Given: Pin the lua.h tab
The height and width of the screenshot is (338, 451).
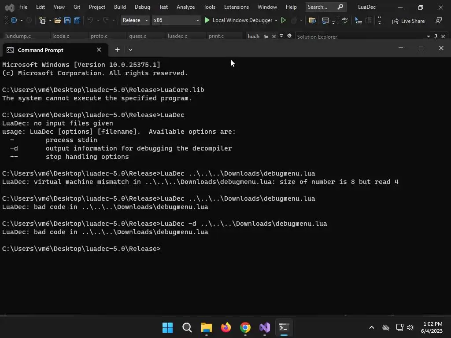Looking at the screenshot, I should (266, 37).
